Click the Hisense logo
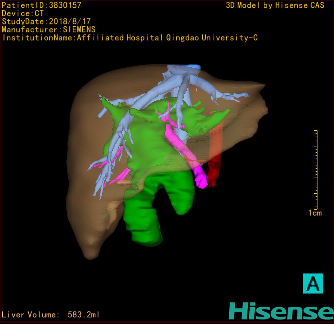Screen dimensions: 334x324 point(281,311)
